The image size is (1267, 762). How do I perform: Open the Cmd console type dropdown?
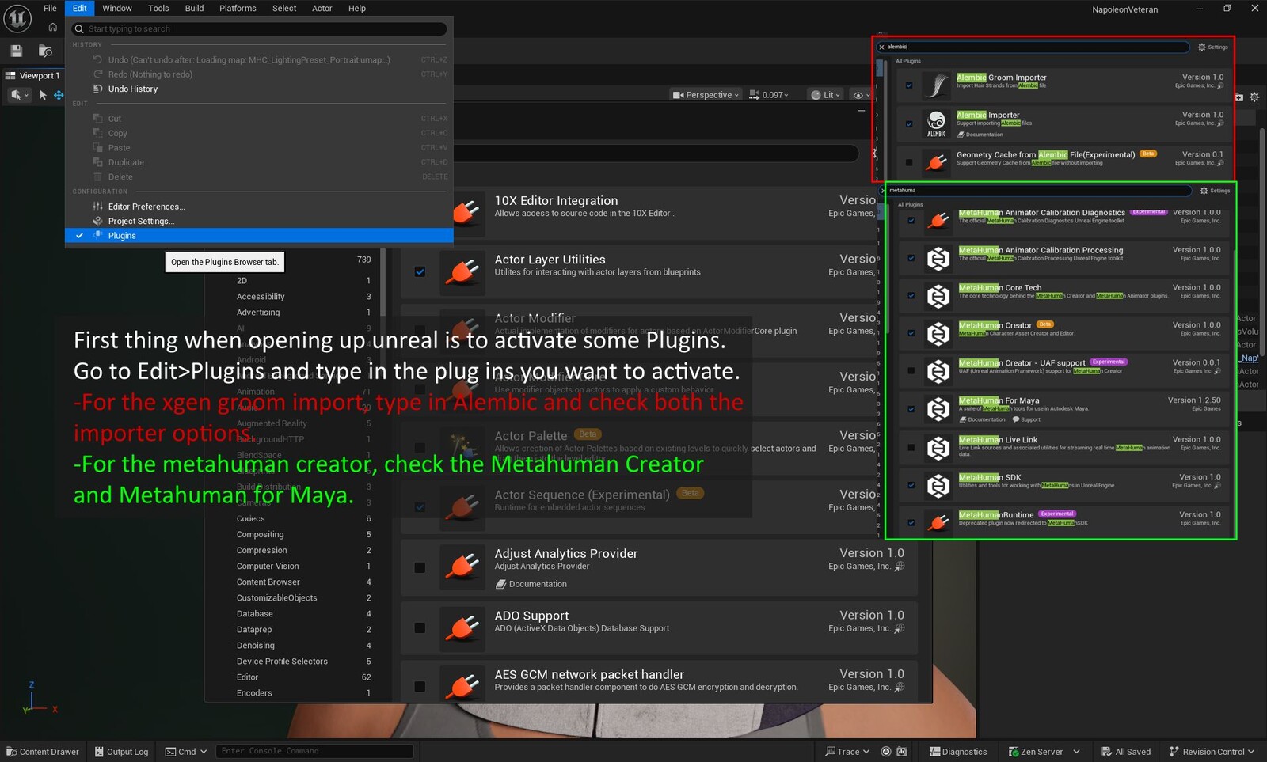tap(186, 752)
